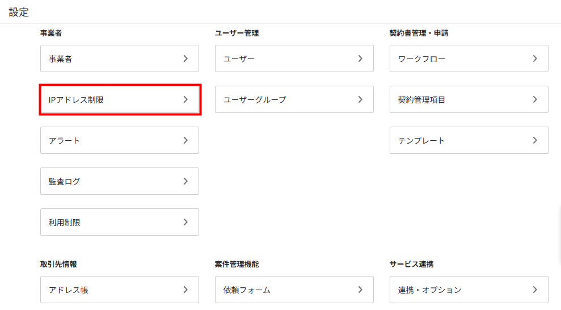
Task: Click the chevron icon on アラート row
Action: coord(185,140)
